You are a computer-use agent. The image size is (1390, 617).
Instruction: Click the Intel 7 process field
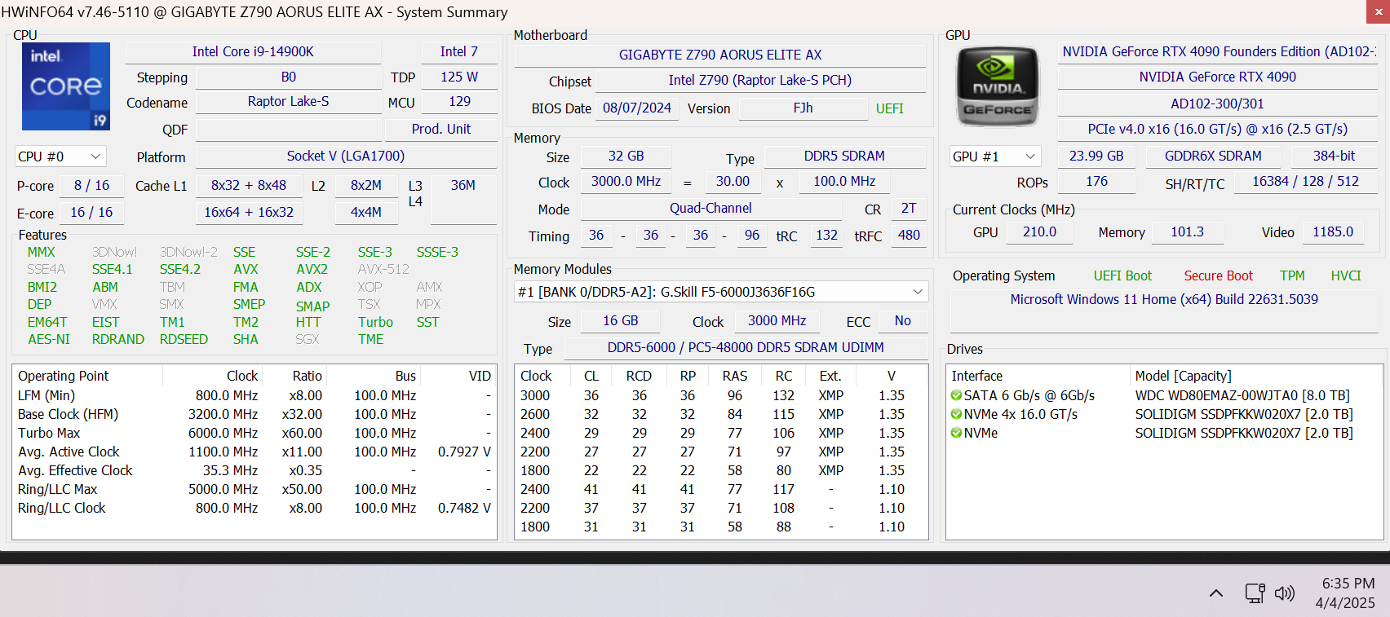(x=459, y=51)
